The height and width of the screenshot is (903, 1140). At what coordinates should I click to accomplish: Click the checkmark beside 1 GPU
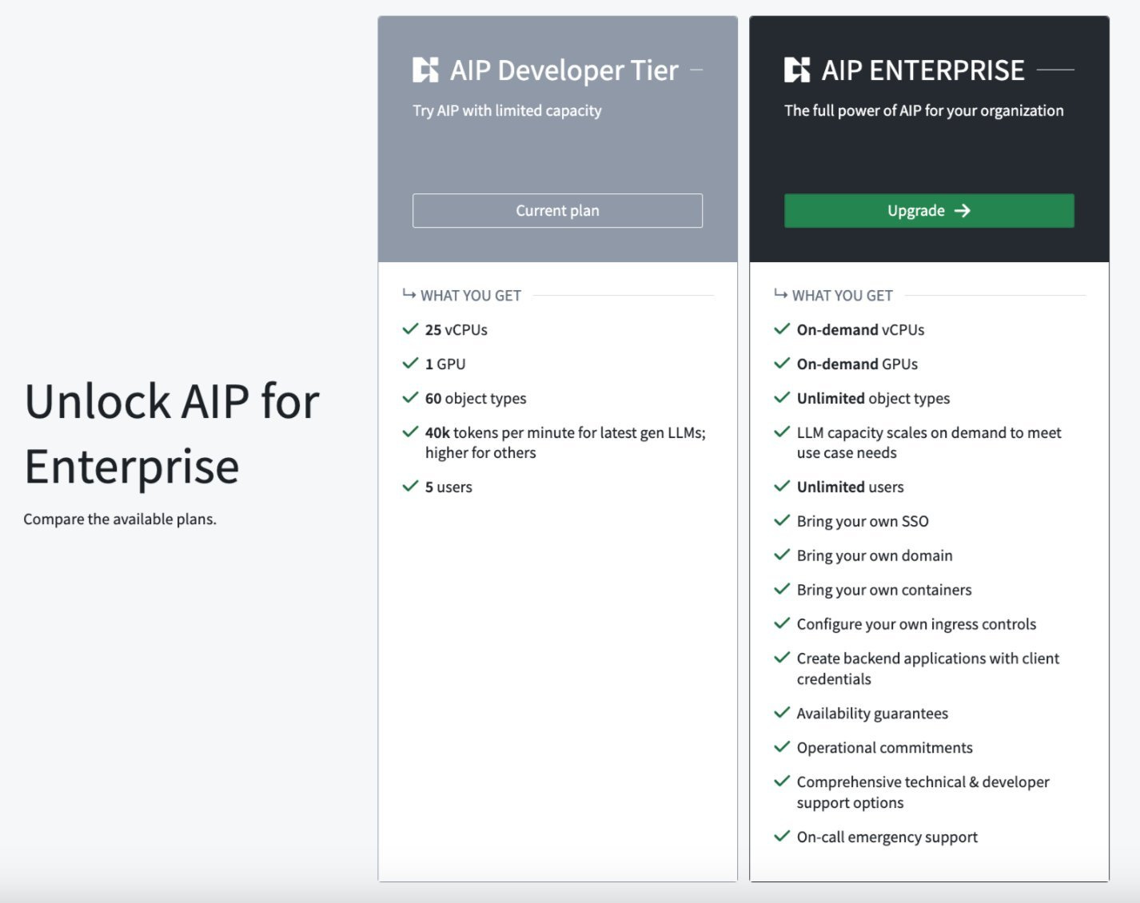[410, 364]
